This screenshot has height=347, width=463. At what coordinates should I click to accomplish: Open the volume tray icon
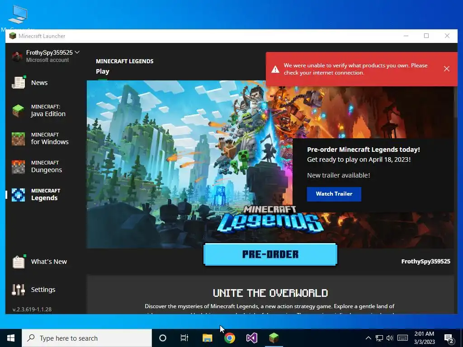point(390,338)
